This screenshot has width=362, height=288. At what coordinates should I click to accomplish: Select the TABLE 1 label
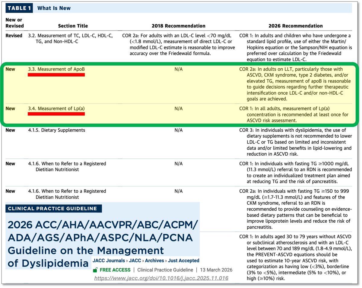19,8
